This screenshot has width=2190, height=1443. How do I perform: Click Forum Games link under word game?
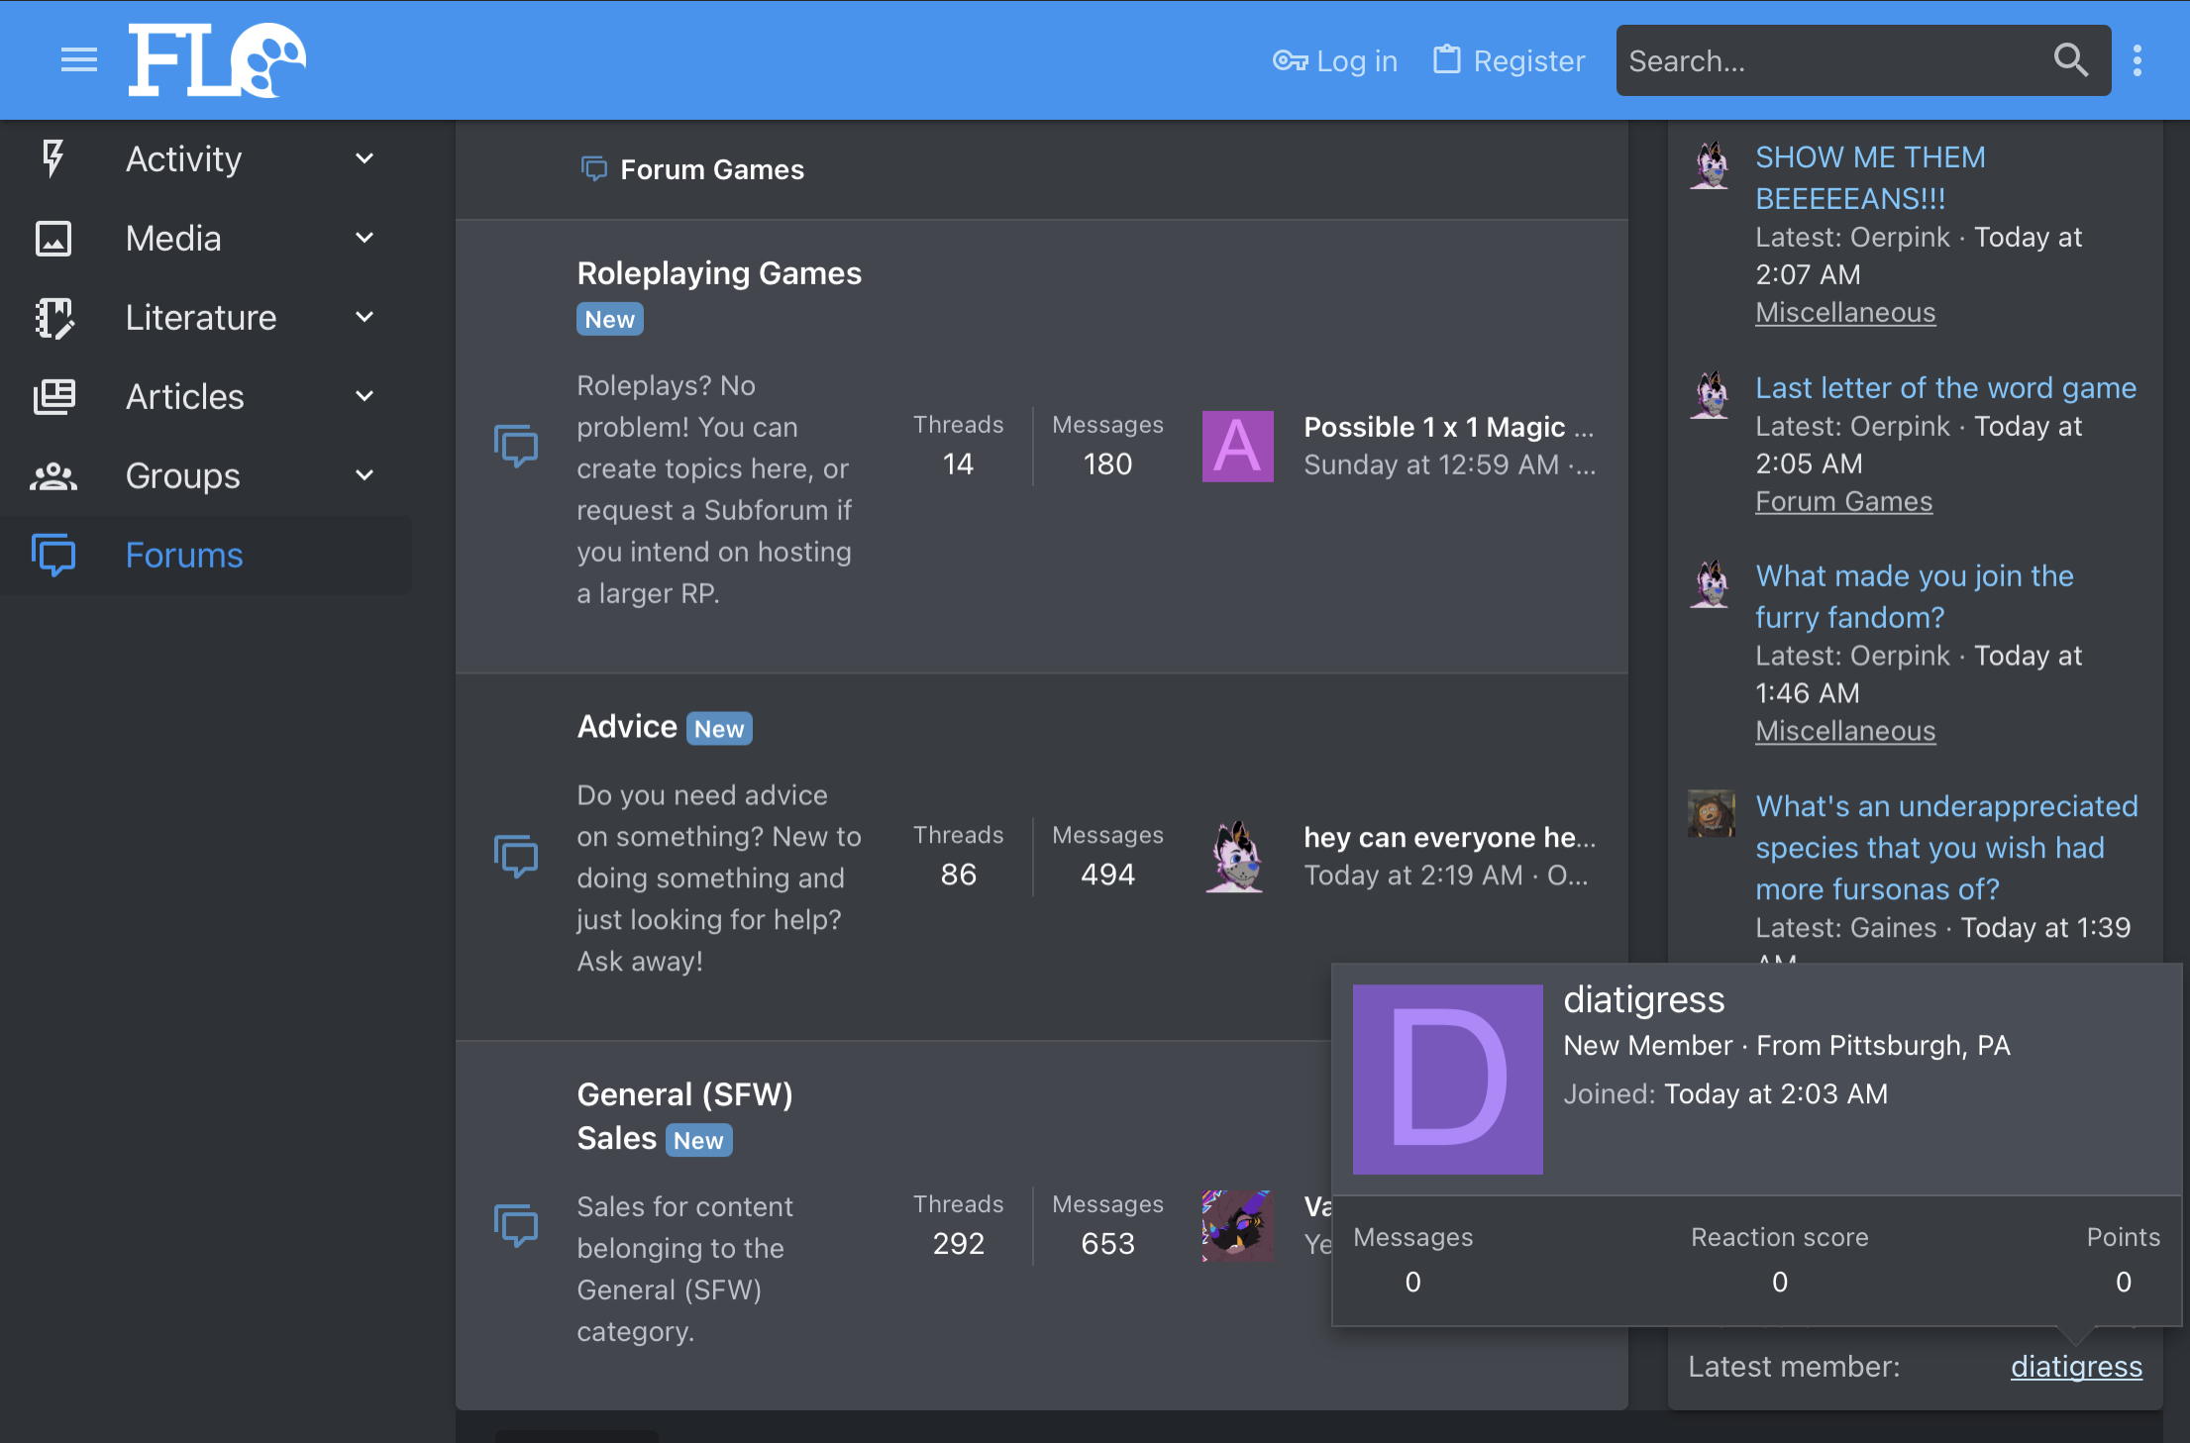tap(1843, 501)
